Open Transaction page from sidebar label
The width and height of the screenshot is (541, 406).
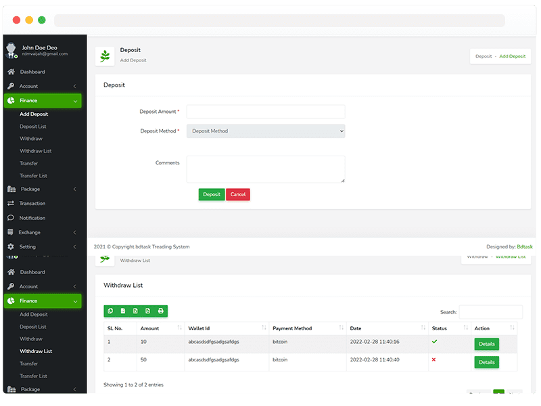point(32,204)
